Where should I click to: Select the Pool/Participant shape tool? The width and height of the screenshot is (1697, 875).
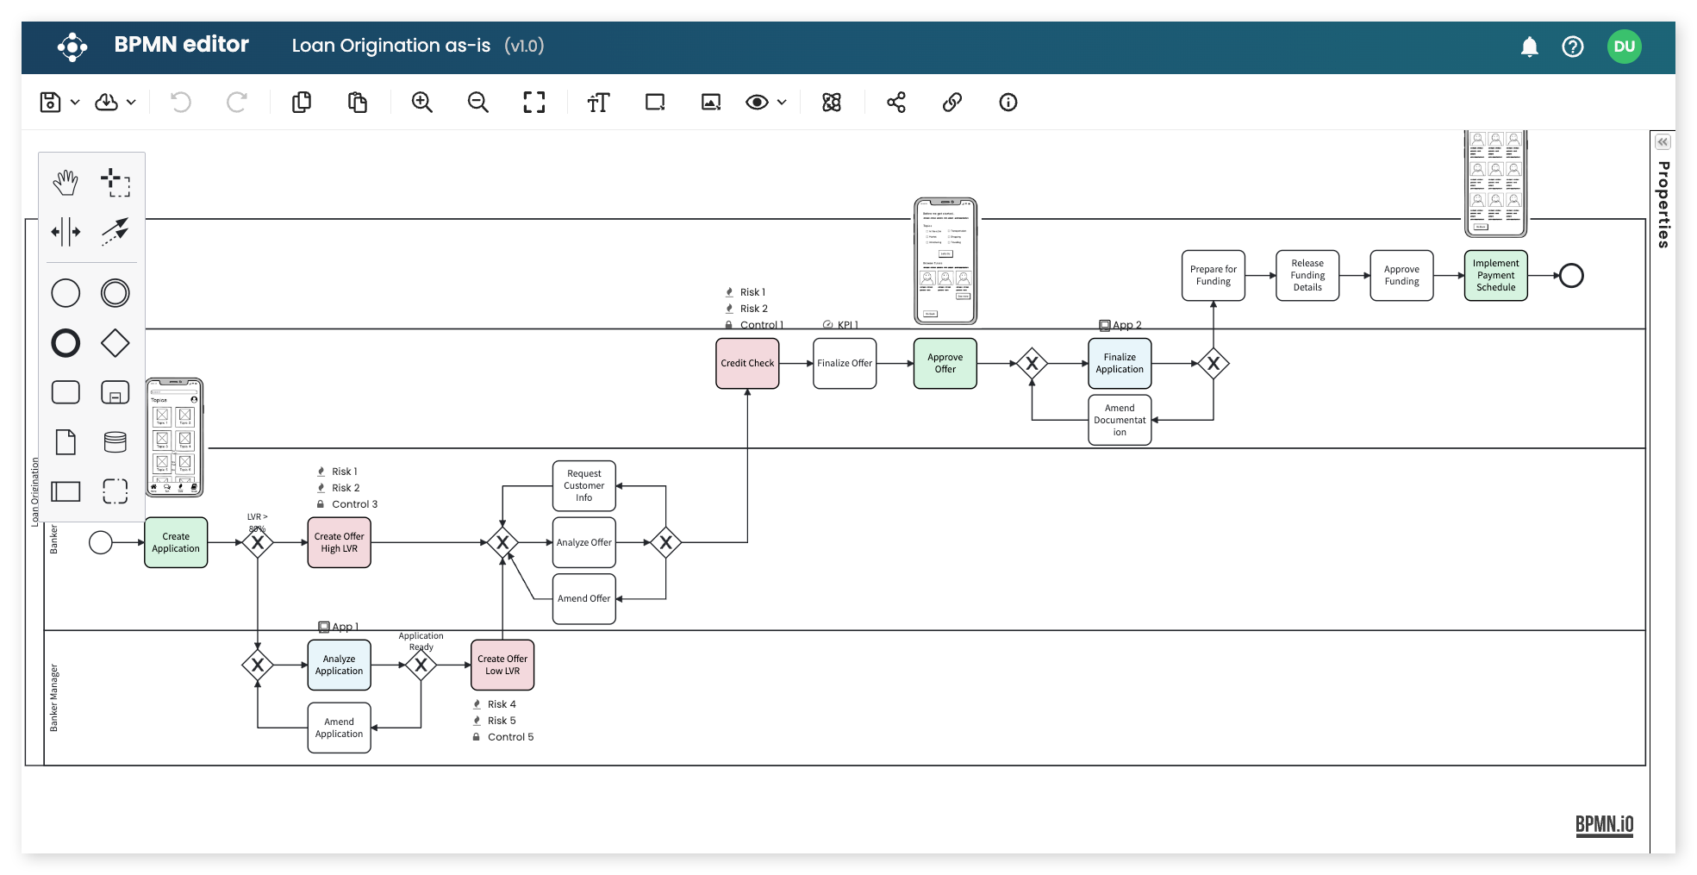point(67,491)
